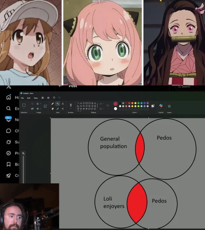
Task: Open the Edit colors wheel
Action: click(153, 106)
